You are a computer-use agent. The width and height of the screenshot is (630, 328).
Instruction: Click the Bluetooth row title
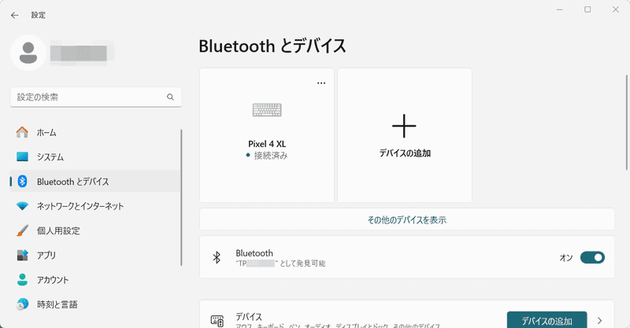[254, 253]
